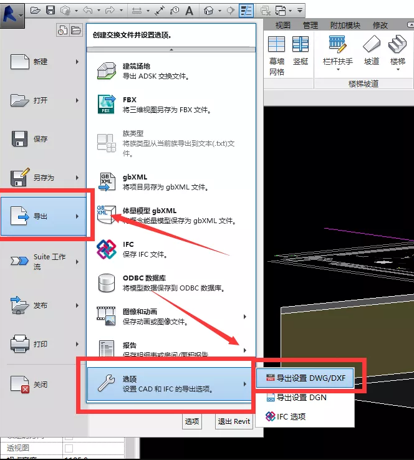The image size is (414, 460).
Task: Select the Ramp tool (坡道)
Action: [x=372, y=50]
